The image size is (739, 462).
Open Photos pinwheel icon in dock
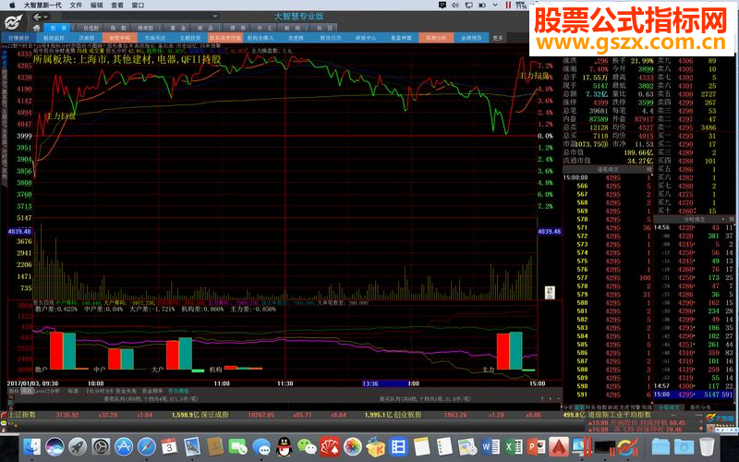coord(353,446)
